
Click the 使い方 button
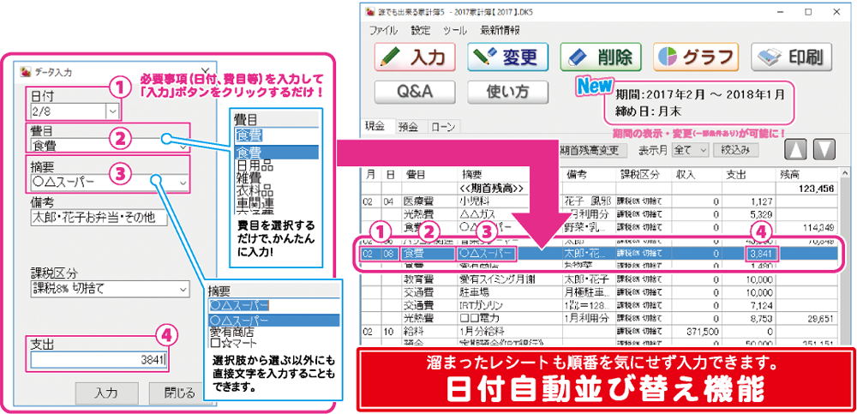507,91
